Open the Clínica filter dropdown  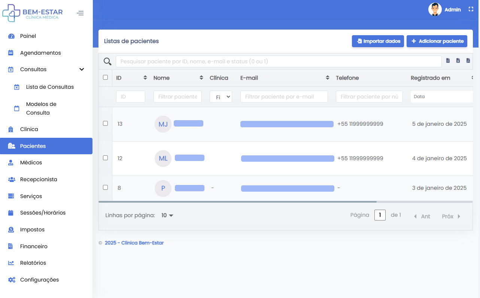tap(221, 97)
